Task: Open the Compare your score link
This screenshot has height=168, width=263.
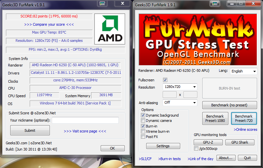Action: pyautogui.click(x=49, y=24)
